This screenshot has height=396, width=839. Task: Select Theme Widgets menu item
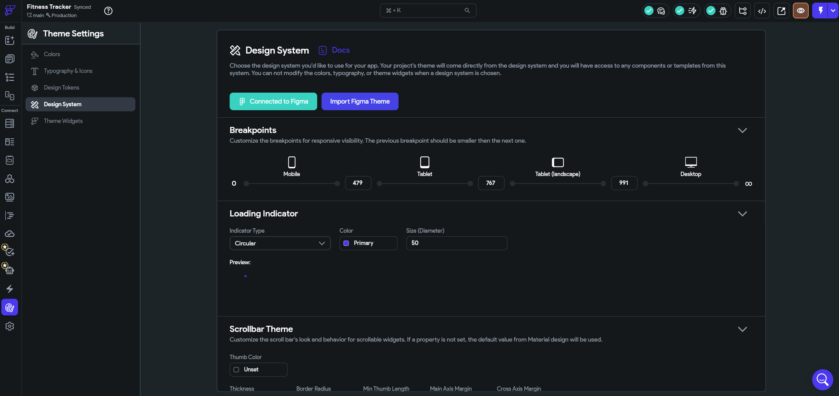point(80,121)
